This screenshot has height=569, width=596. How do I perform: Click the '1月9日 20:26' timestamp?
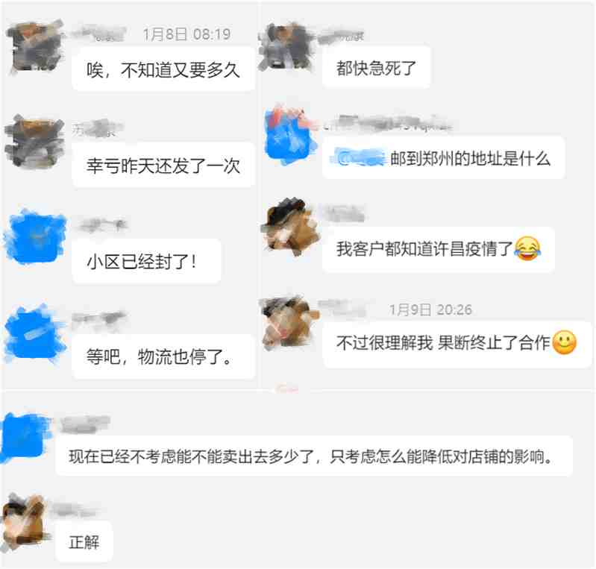430,309
